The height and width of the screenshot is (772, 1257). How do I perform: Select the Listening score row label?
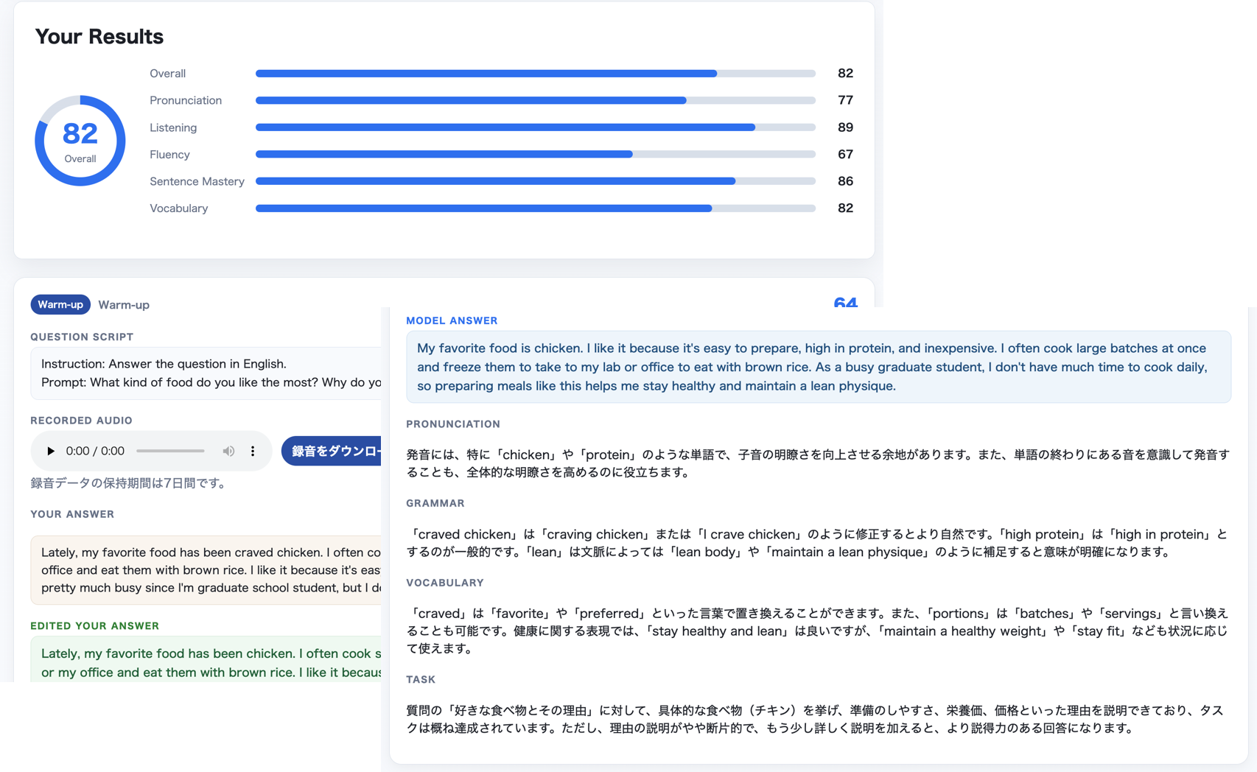coord(173,127)
